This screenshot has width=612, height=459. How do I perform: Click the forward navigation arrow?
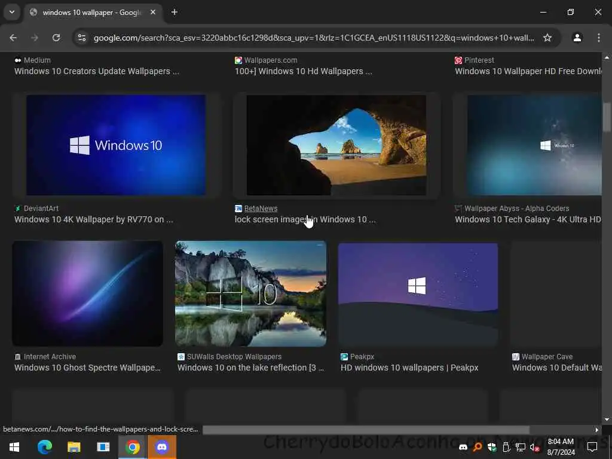pos(35,38)
